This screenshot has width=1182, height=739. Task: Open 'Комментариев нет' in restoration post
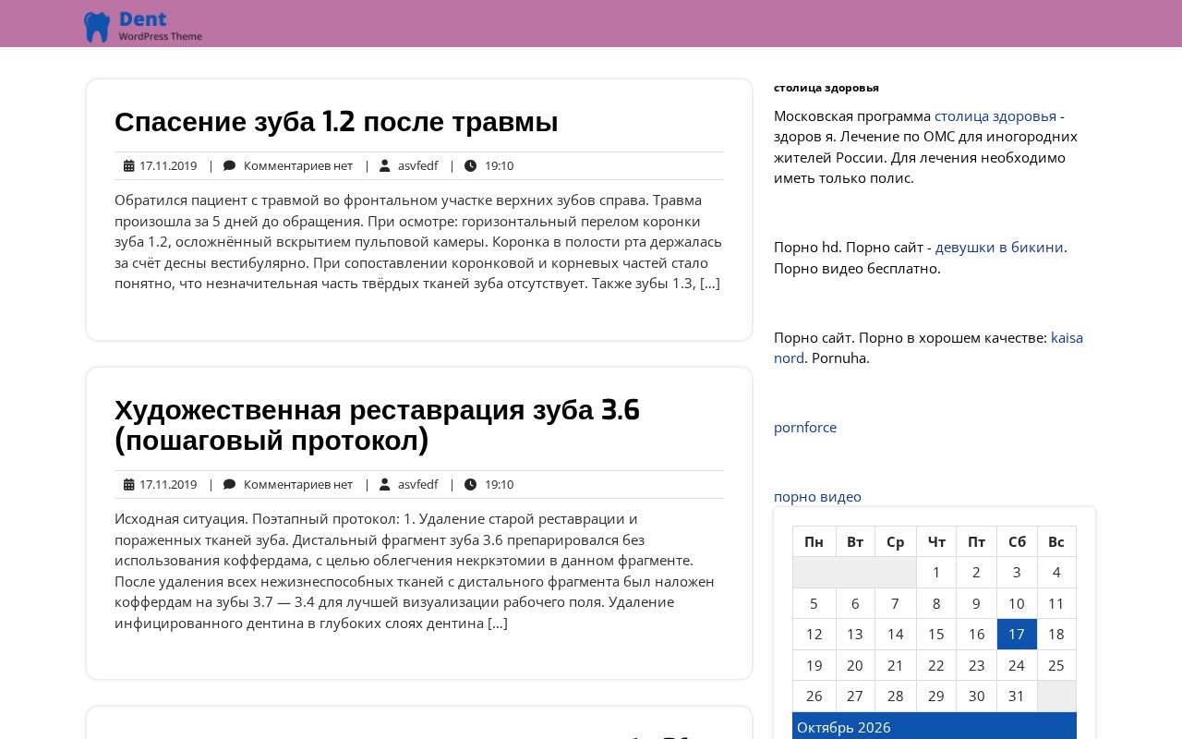[x=298, y=485]
